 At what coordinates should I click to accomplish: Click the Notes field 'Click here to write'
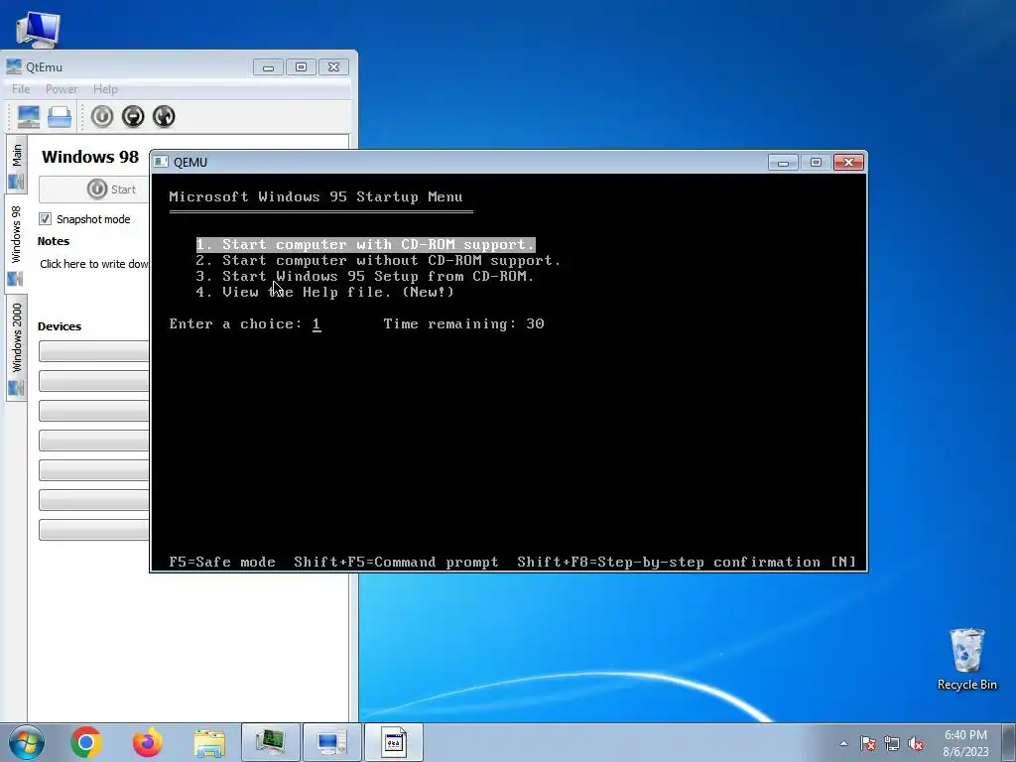click(94, 264)
